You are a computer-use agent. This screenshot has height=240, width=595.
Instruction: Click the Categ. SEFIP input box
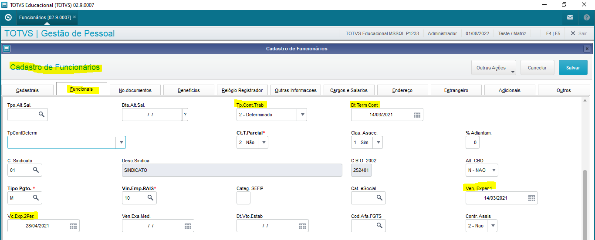pyautogui.click(x=243, y=198)
